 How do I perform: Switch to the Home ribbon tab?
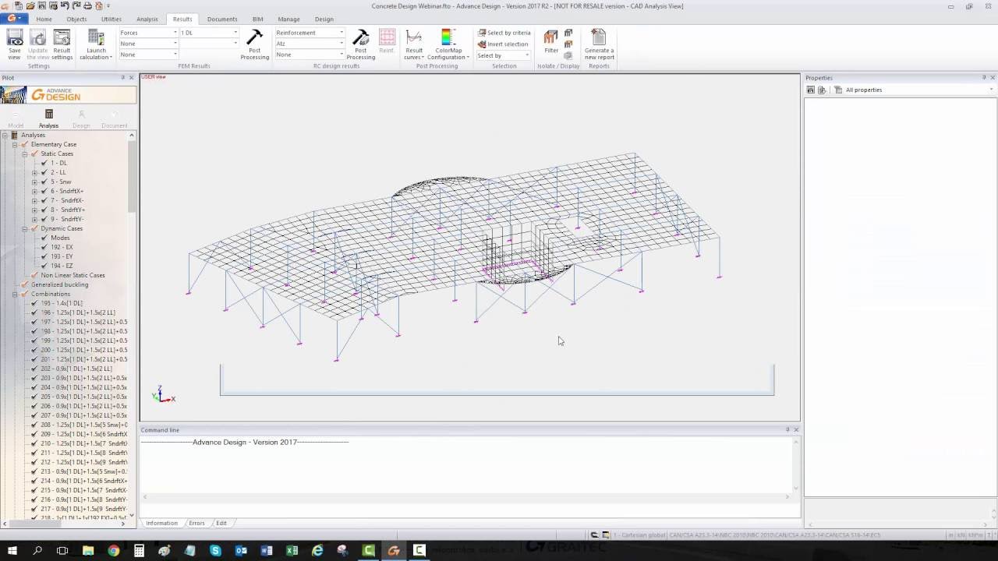tap(44, 19)
